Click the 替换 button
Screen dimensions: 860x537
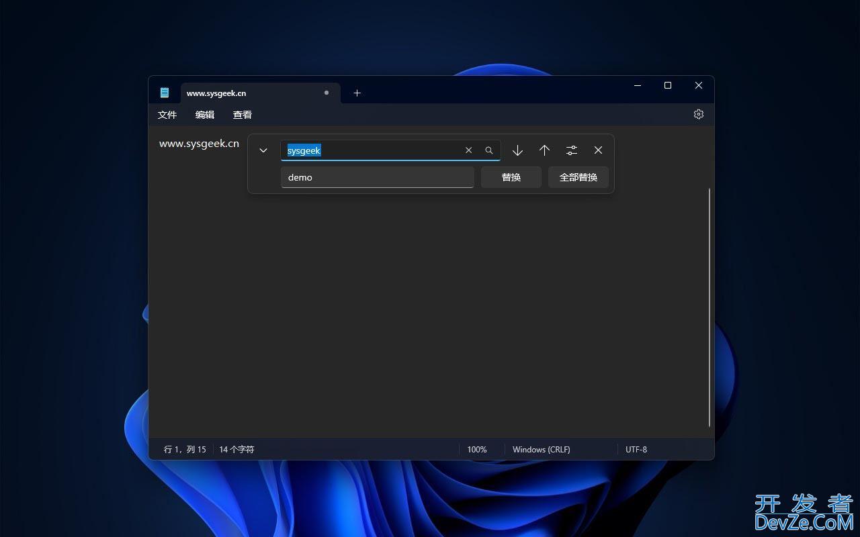pyautogui.click(x=511, y=177)
